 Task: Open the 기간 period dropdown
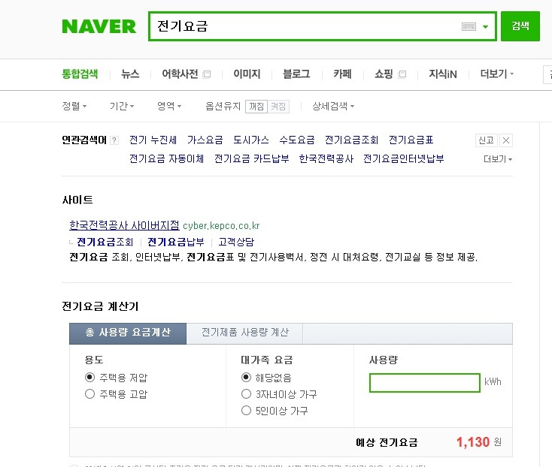(x=122, y=107)
